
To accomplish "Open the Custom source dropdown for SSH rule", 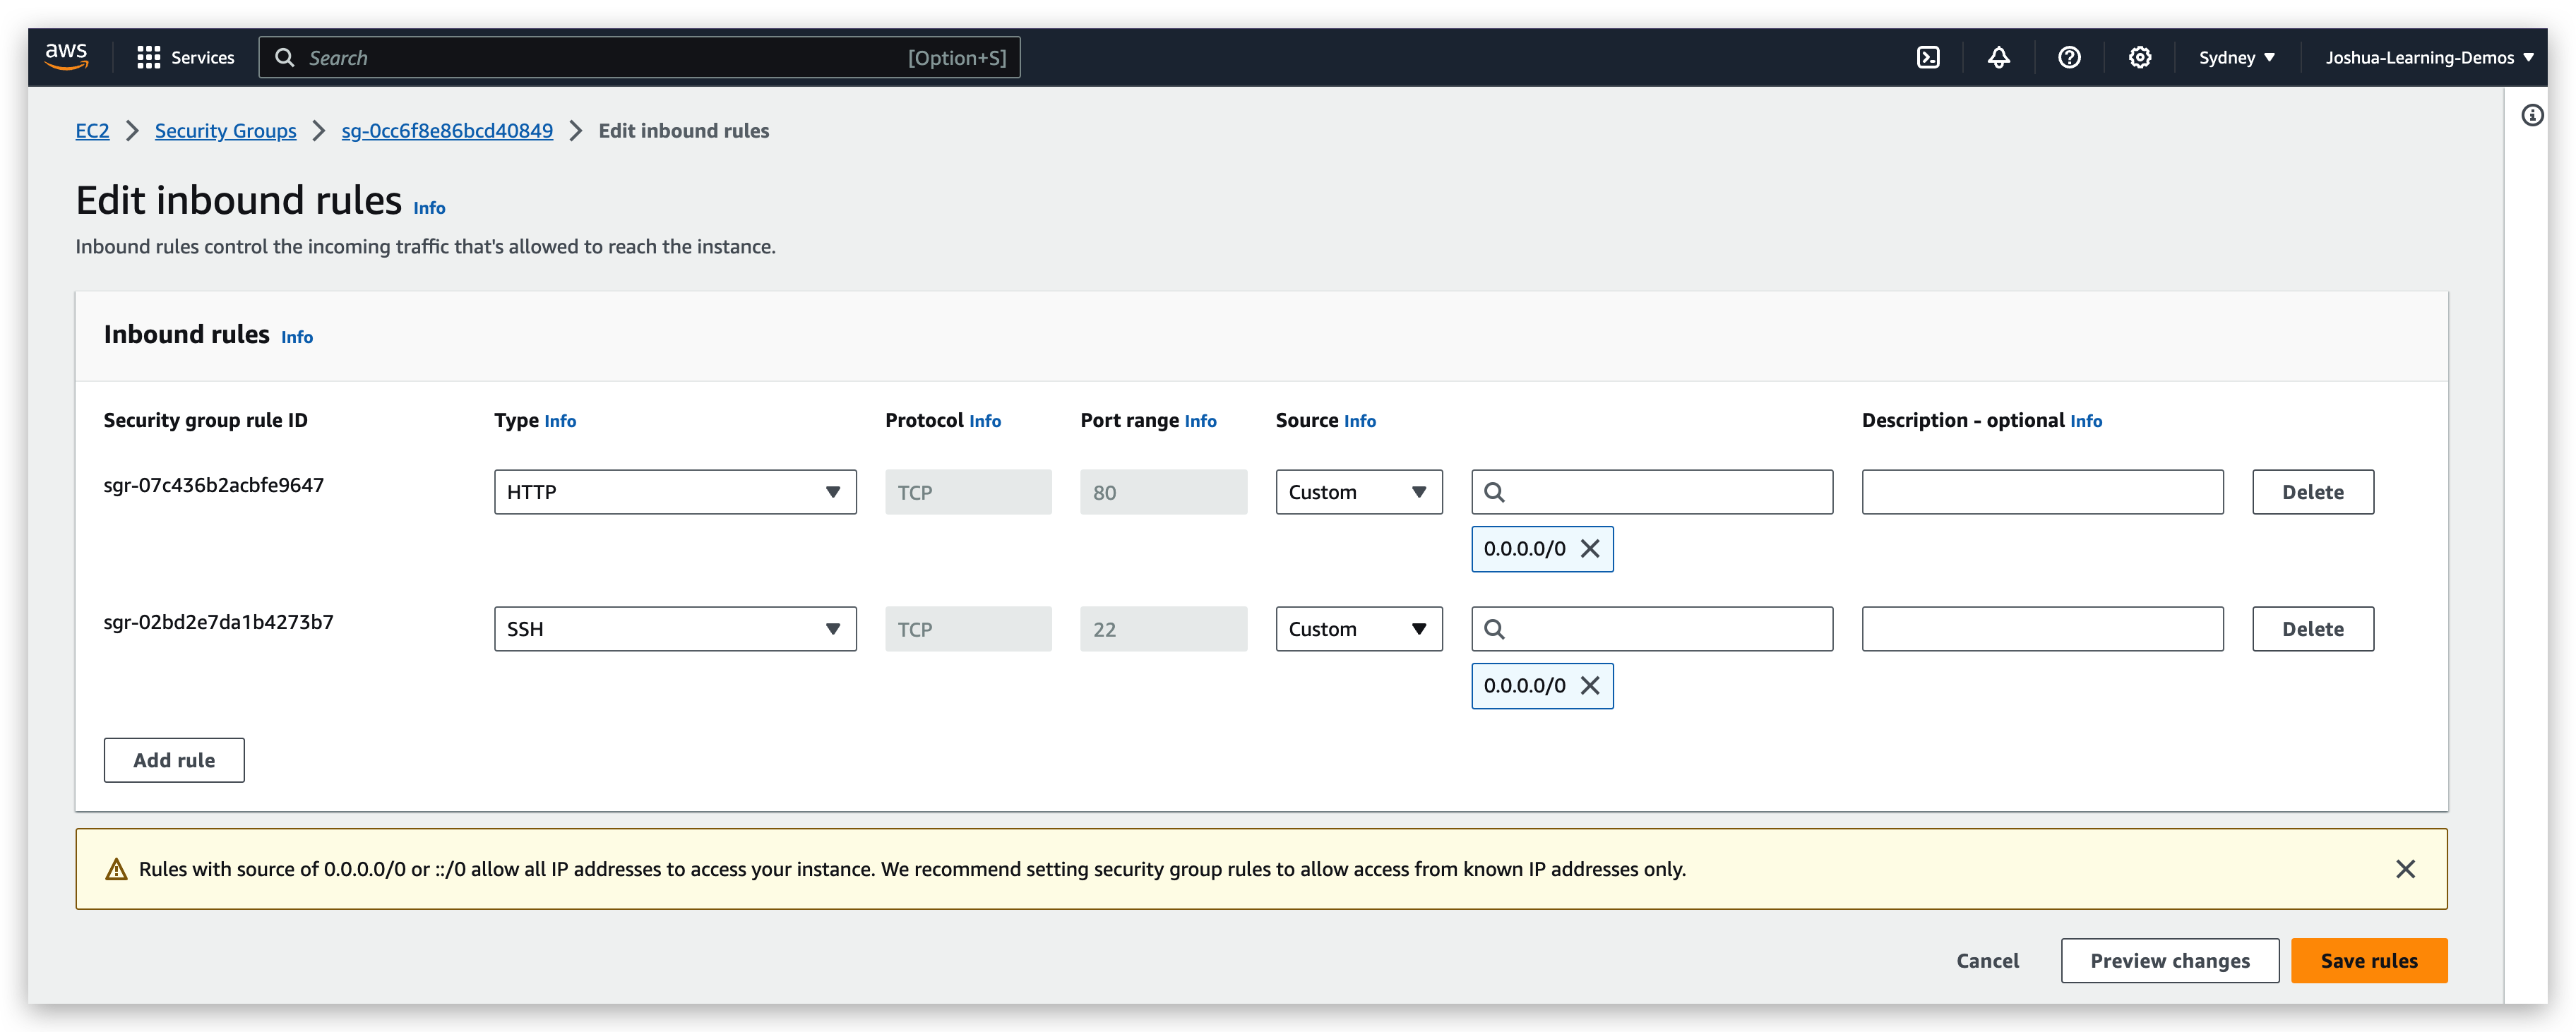I will pyautogui.click(x=1358, y=628).
